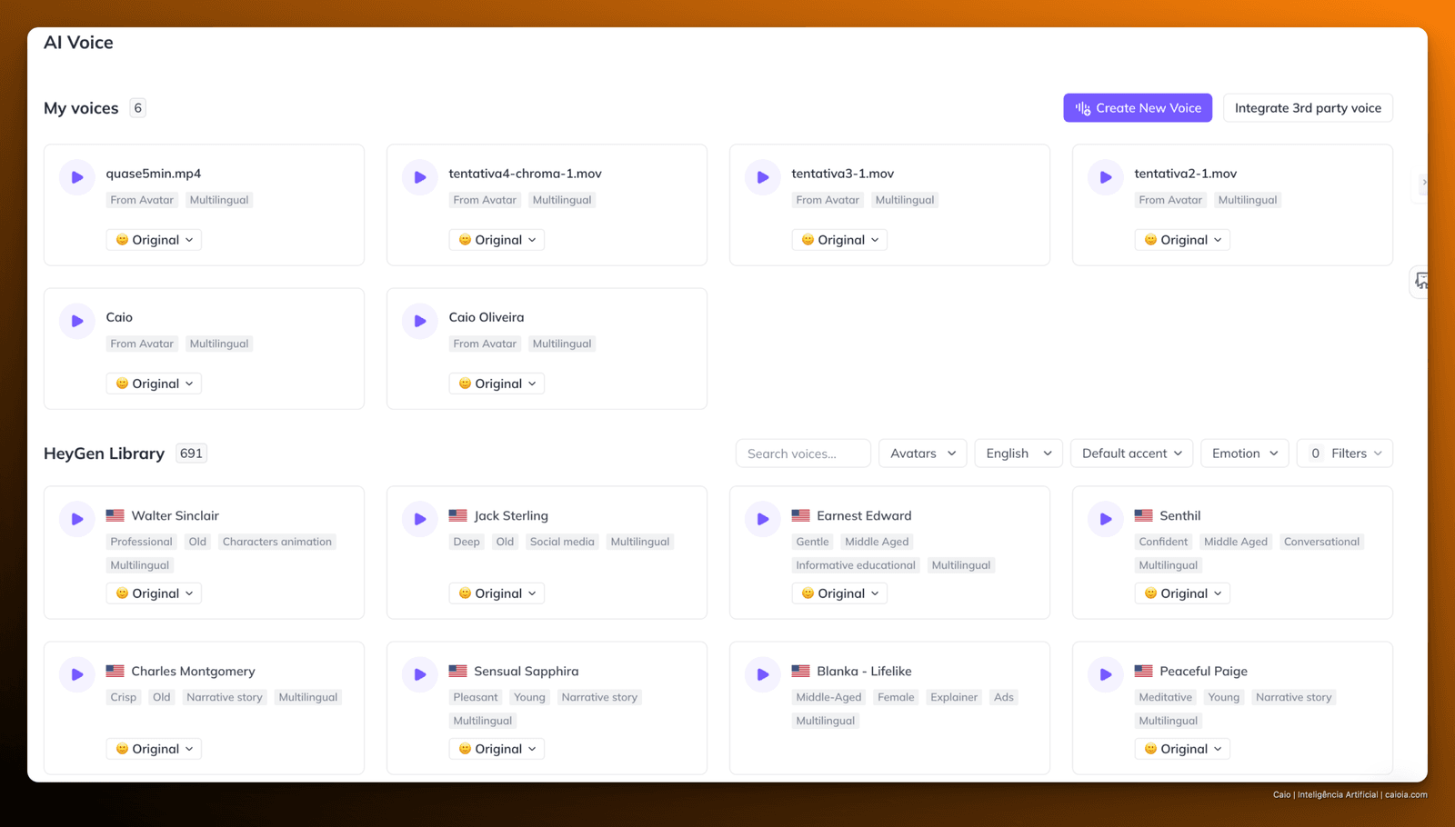Click the tentativa4-chroma-1.mov voice name
Screen dimensions: 1455x827
pyautogui.click(x=525, y=174)
